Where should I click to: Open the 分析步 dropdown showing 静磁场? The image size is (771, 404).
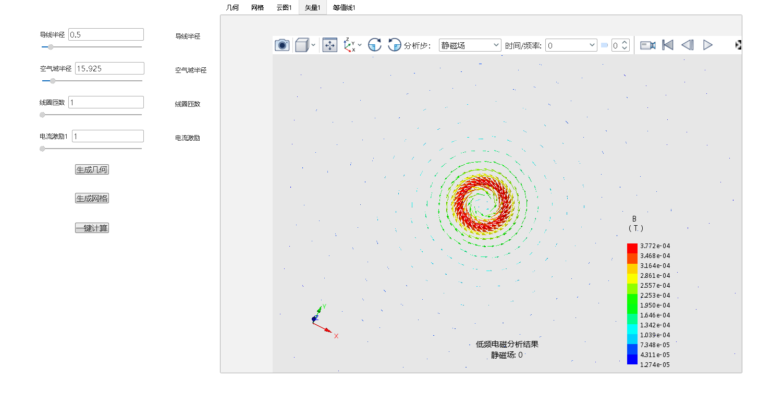click(470, 45)
